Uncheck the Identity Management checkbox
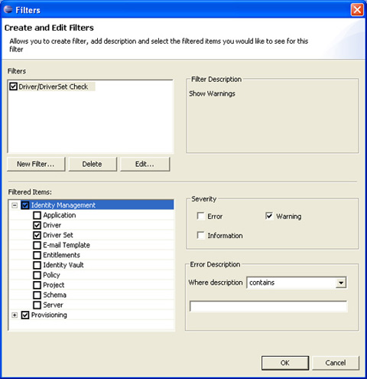The image size is (367, 379). pyautogui.click(x=25, y=205)
